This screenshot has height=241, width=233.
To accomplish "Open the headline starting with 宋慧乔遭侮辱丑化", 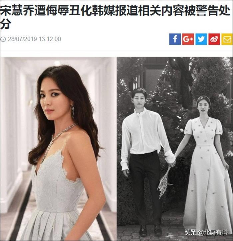I will pos(115,17).
